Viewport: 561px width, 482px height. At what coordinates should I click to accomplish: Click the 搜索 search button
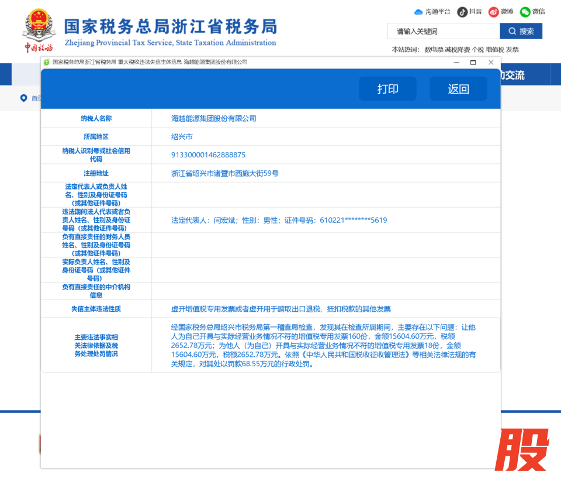point(521,31)
